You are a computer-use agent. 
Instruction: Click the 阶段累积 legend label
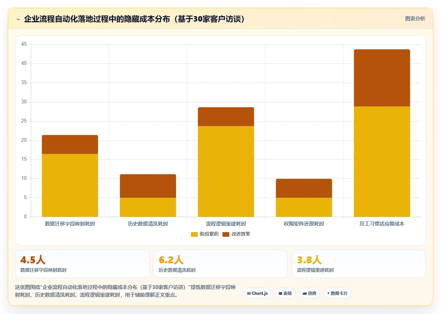pos(209,234)
